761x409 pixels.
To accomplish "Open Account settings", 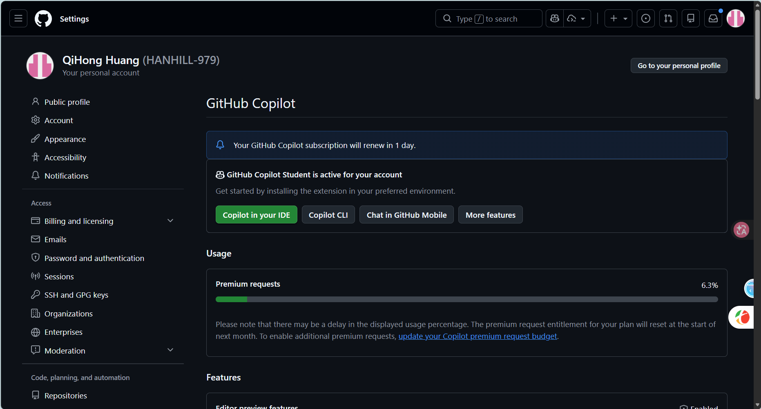I will (59, 120).
